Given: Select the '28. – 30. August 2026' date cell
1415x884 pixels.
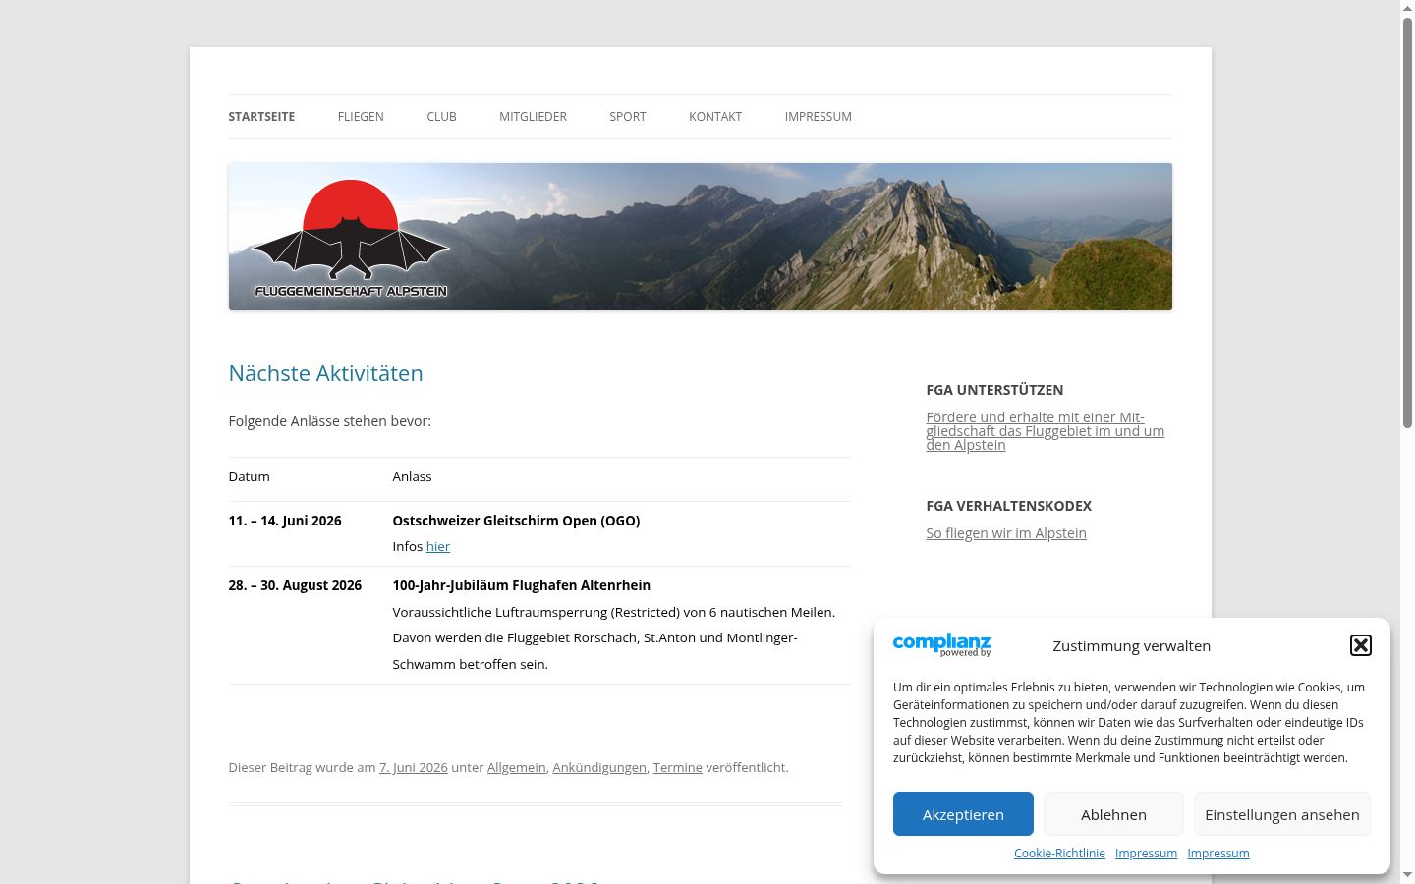Looking at the screenshot, I should [295, 585].
